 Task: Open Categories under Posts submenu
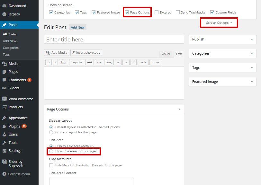[11, 48]
